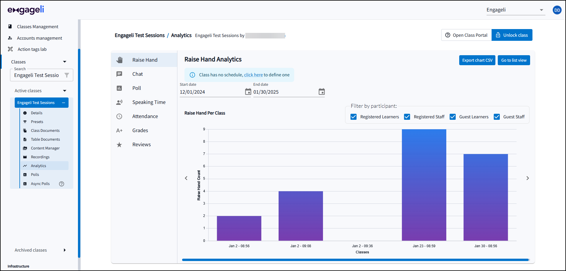Collapse the Classes section arrow
566x271 pixels.
tap(65, 62)
